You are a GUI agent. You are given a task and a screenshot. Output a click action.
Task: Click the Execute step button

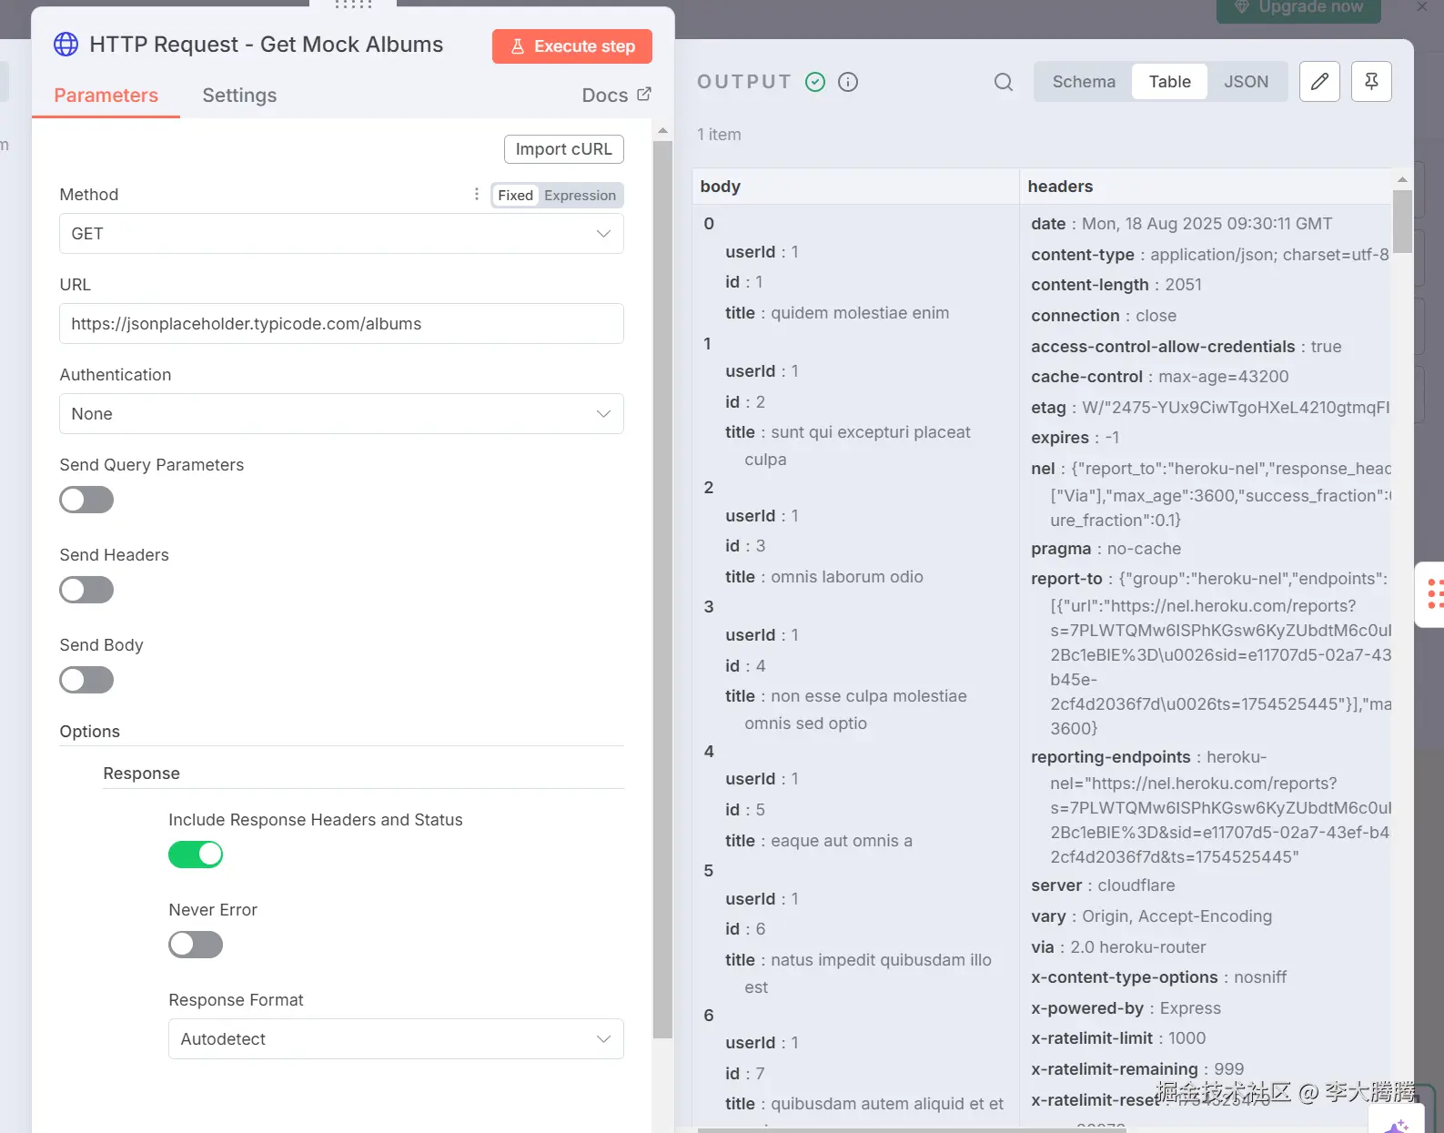click(572, 46)
